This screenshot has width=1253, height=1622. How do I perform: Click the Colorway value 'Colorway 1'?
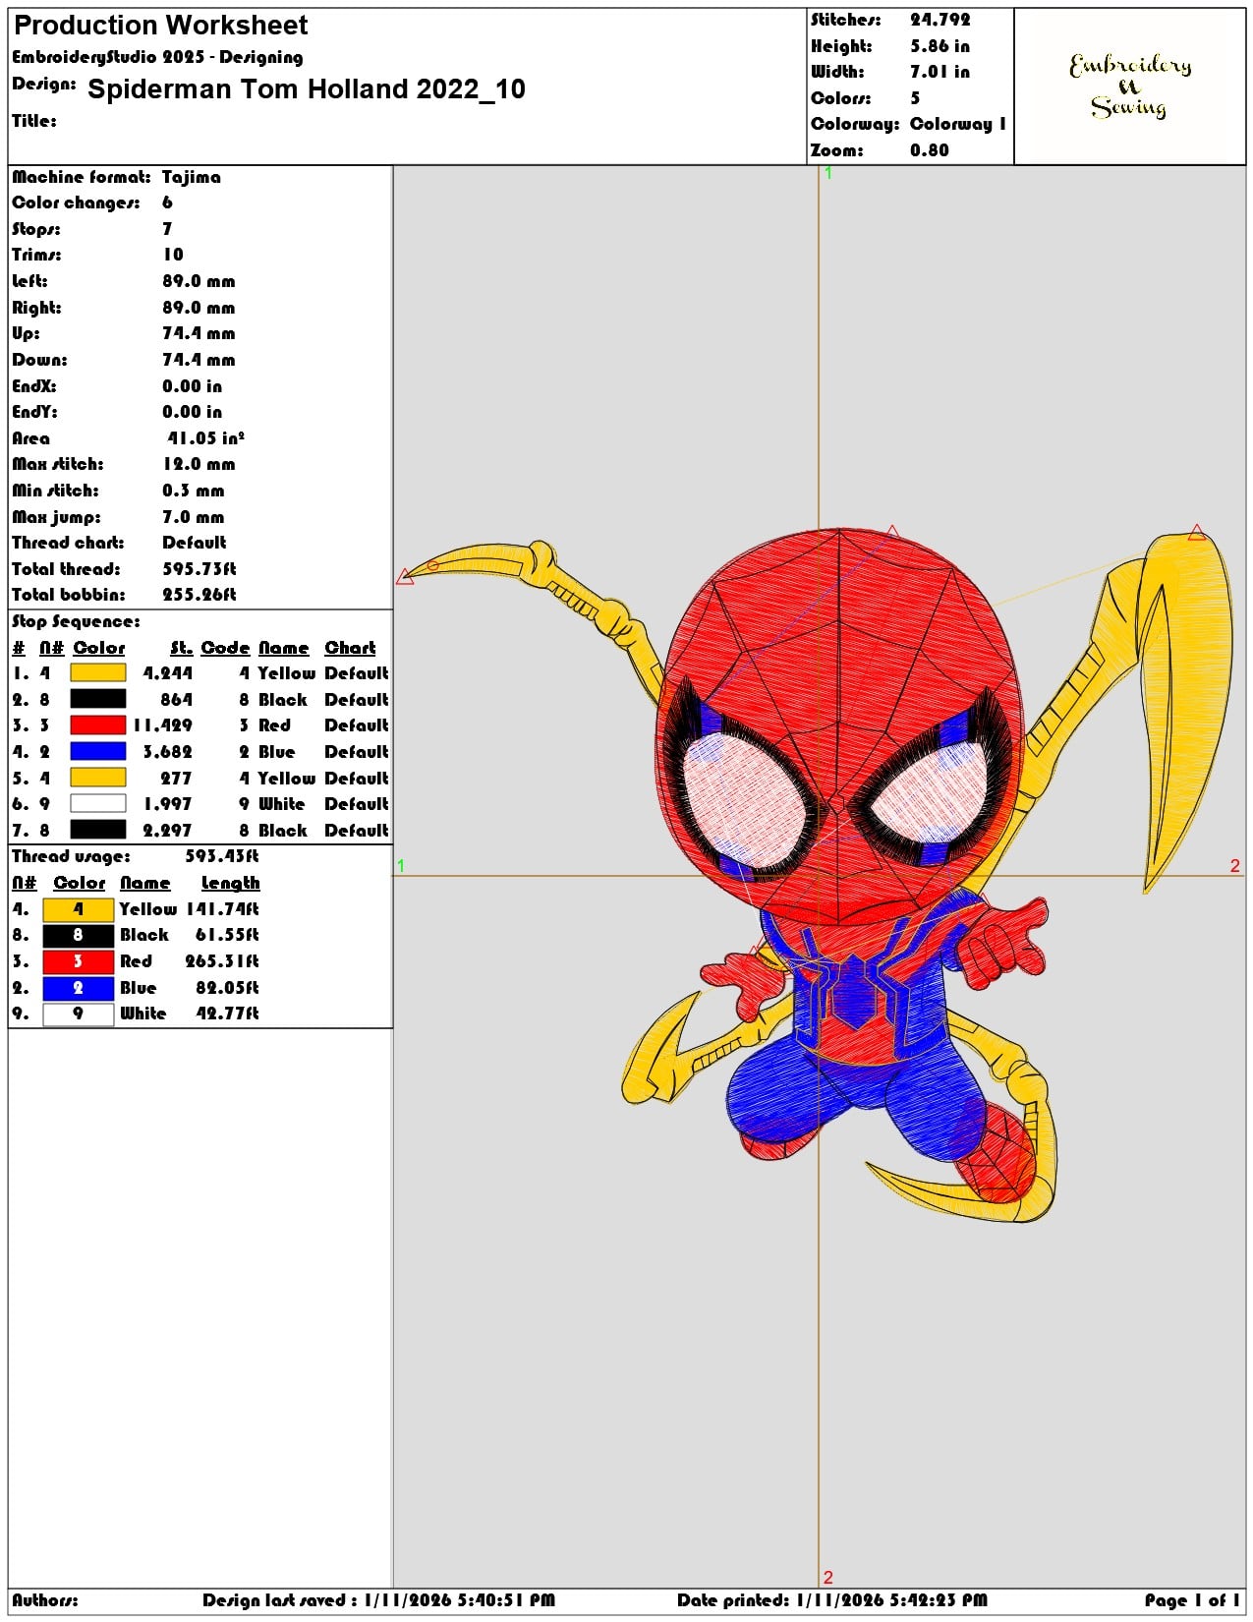point(958,124)
